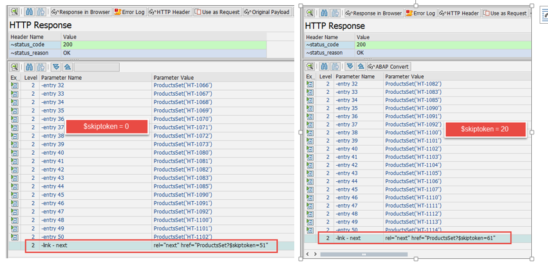548x275 pixels.
Task: Click Response in Browser in left panel
Action: [80, 12]
